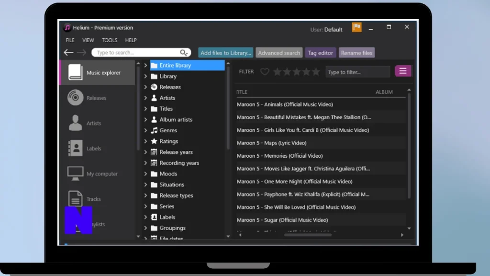Screen dimensions: 490x276
Task: Expand the Album artists tree node
Action: click(145, 119)
